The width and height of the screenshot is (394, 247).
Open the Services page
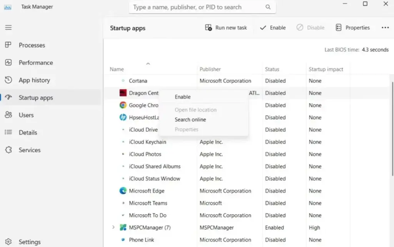pyautogui.click(x=29, y=150)
